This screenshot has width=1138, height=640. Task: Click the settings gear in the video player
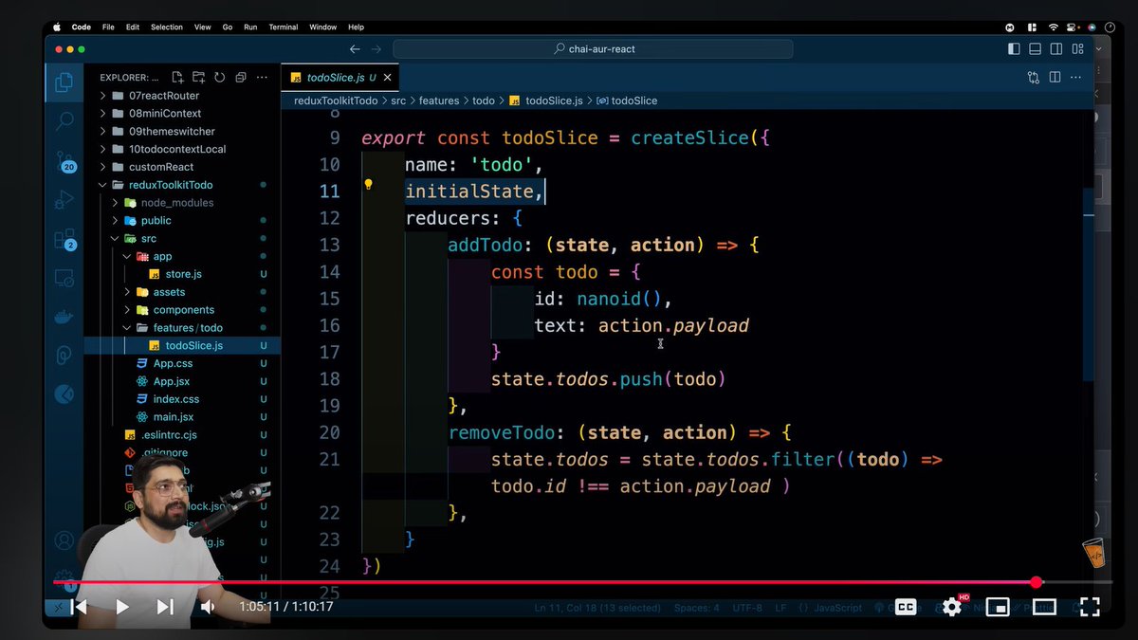point(951,607)
